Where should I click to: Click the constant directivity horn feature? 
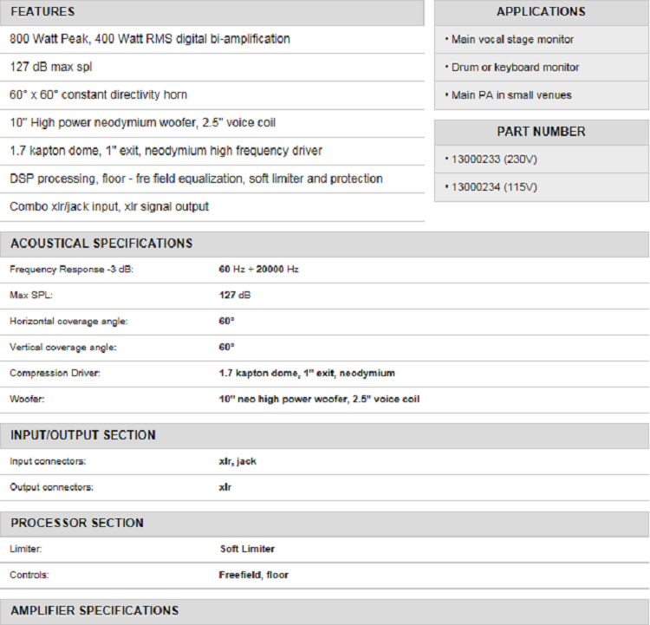click(98, 94)
